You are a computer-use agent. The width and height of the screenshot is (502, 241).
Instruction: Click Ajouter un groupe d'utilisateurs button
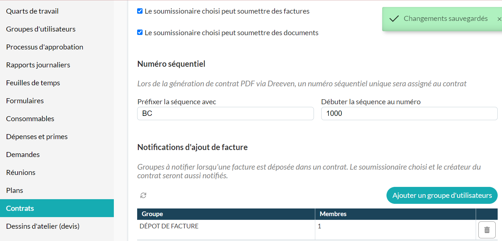442,196
